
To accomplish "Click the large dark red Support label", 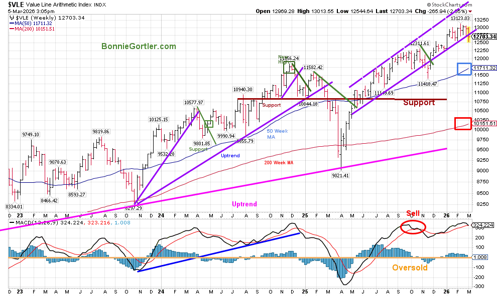I will point(419,103).
